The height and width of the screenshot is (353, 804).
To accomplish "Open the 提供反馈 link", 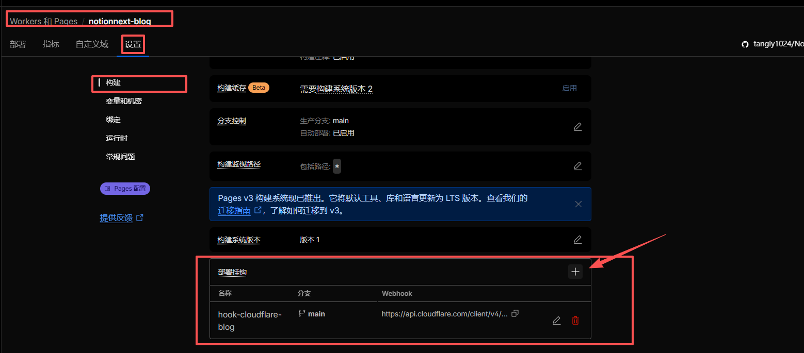I will (x=116, y=218).
